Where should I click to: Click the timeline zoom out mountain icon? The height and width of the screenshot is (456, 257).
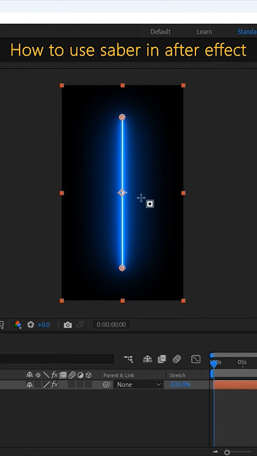(215, 452)
